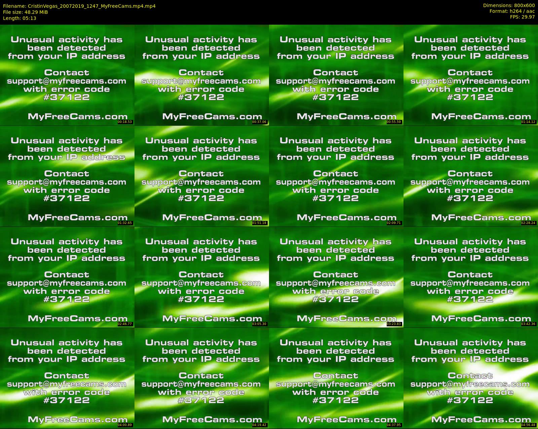Choose the thumbnail timestamped 04:37.95
The height and width of the screenshot is (429, 538).
click(x=336, y=378)
